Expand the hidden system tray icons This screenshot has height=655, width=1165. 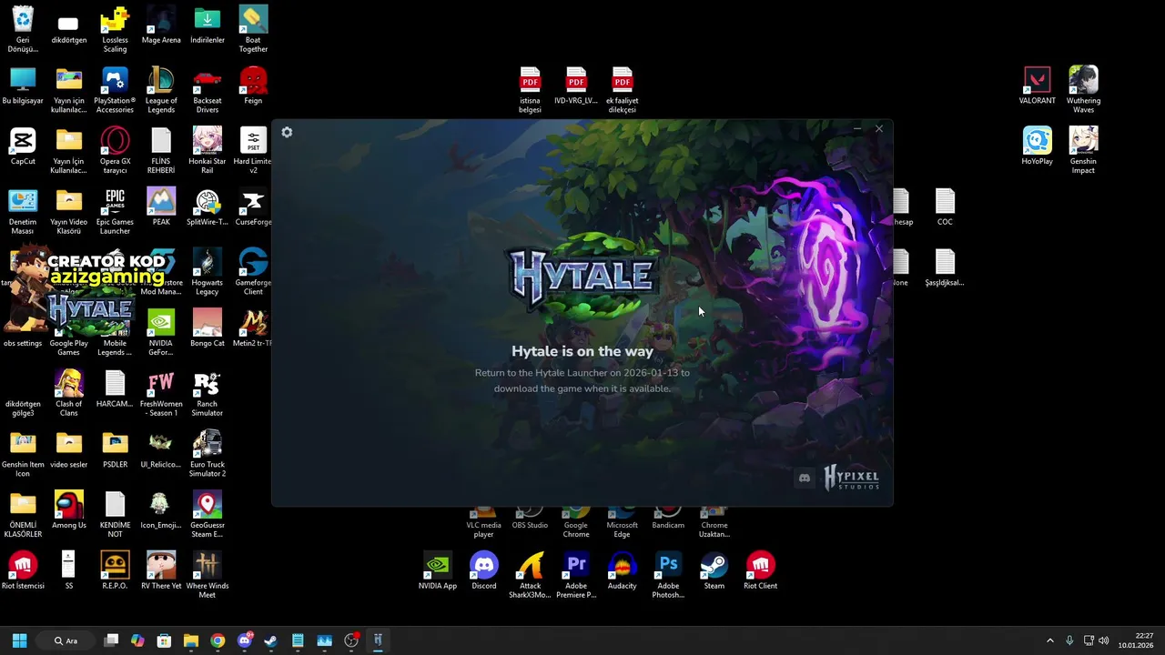(x=1049, y=640)
